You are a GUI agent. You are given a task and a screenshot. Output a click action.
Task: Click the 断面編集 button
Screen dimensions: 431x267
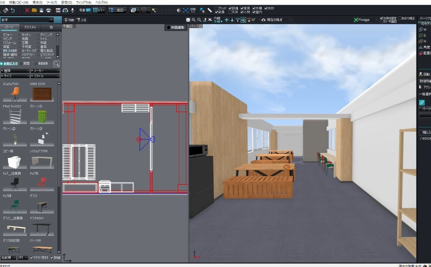pyautogui.click(x=176, y=27)
